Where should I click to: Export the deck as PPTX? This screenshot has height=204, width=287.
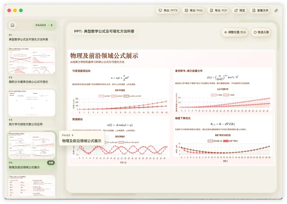tap(168, 10)
